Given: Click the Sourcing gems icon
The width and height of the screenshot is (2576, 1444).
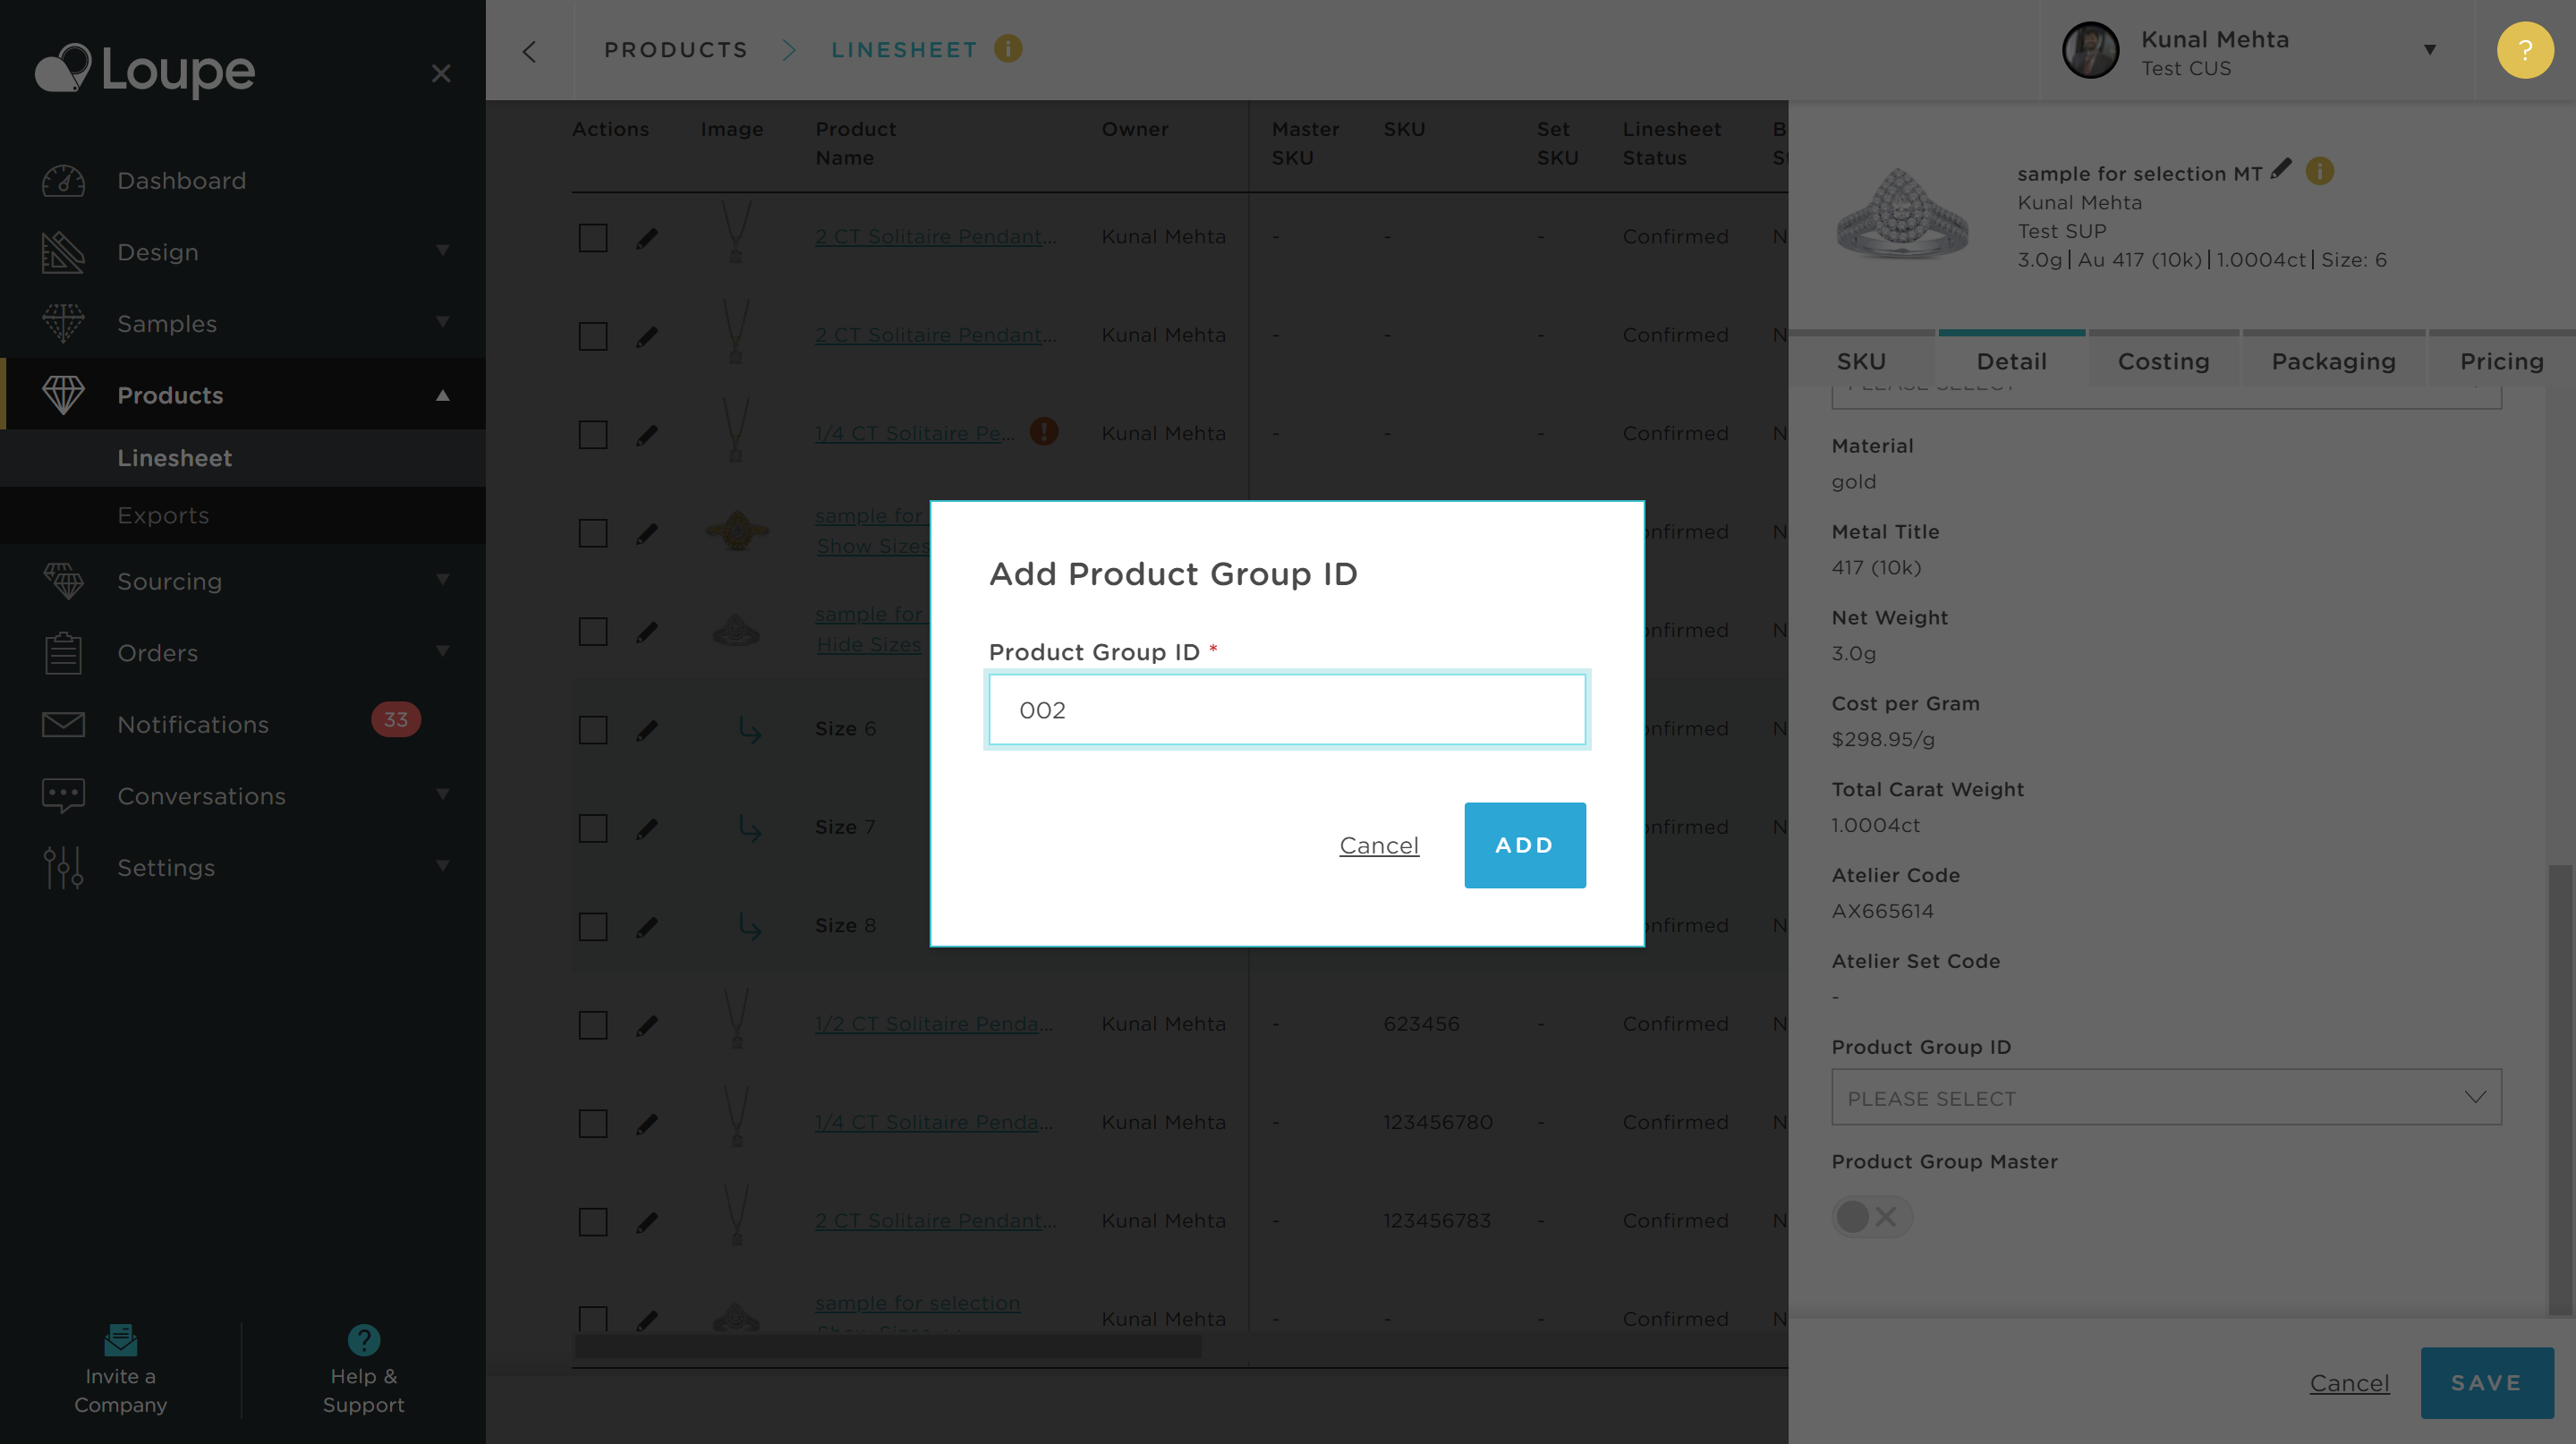Looking at the screenshot, I should pyautogui.click(x=63, y=581).
